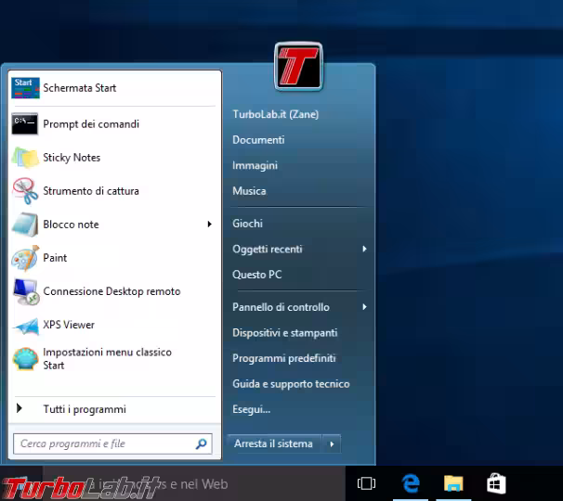Select the Sticky Notes label
This screenshot has height=501, width=563.
72,158
